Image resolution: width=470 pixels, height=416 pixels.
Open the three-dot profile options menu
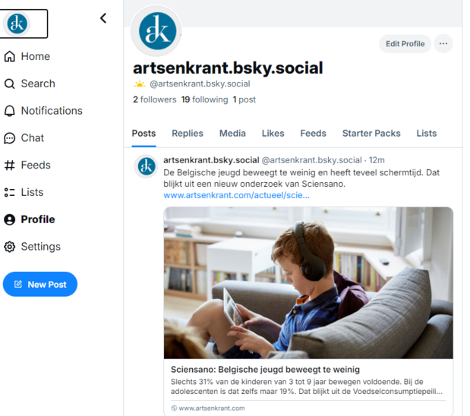click(443, 44)
